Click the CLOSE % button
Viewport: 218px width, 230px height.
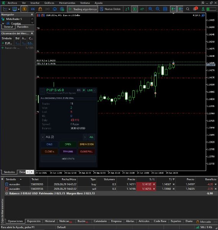click(49, 151)
